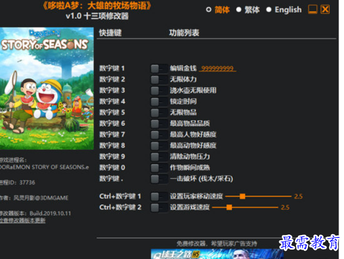Adjust the player movement speed slider handle
This screenshot has width=344, height=259.
[x=243, y=196]
